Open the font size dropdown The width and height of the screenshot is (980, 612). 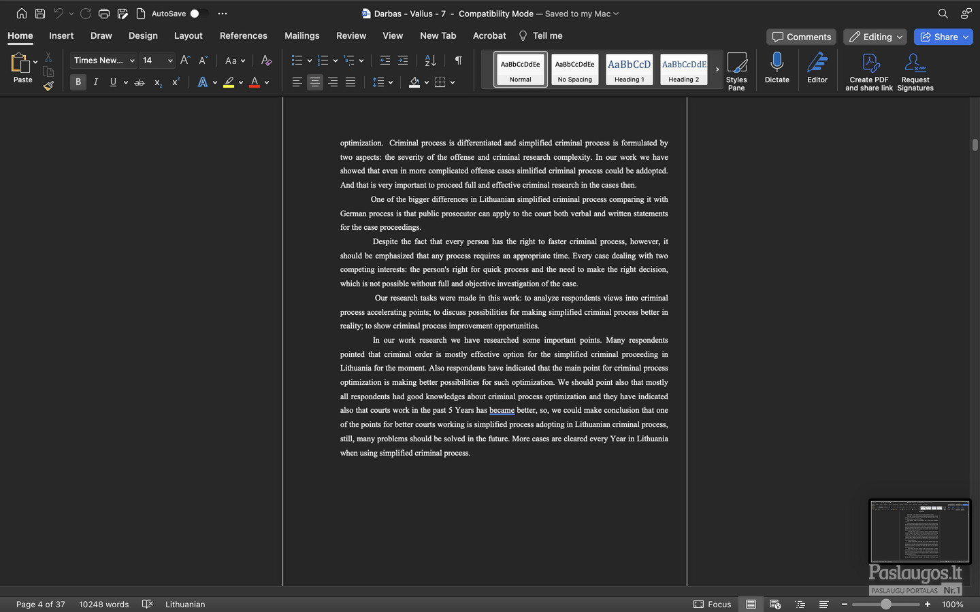pos(170,61)
